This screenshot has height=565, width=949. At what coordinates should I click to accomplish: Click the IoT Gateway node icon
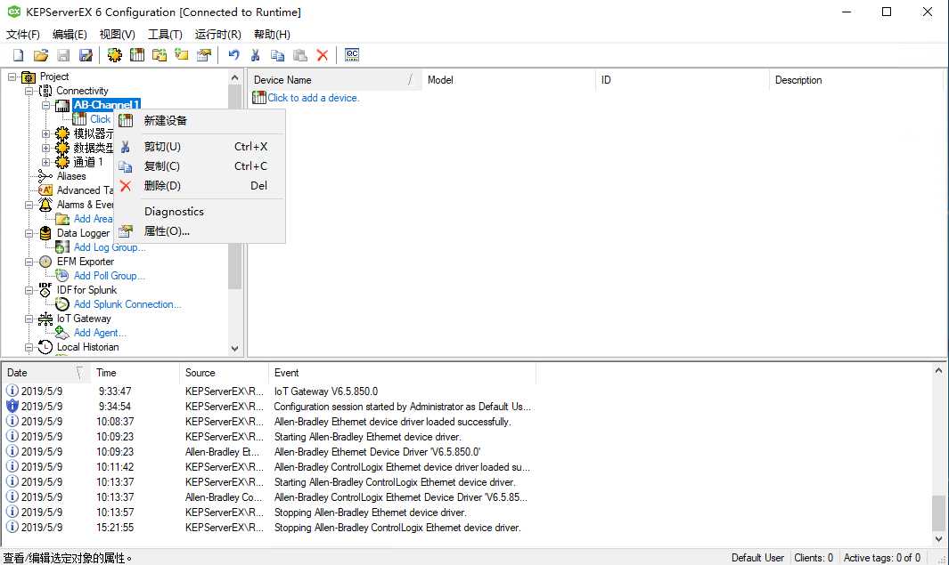(45, 319)
